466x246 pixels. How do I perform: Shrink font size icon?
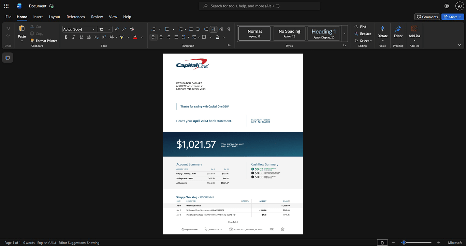click(x=124, y=29)
